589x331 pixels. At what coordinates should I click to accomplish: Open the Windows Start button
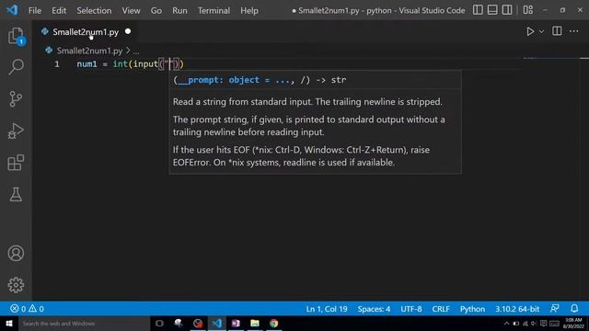pyautogui.click(x=9, y=324)
